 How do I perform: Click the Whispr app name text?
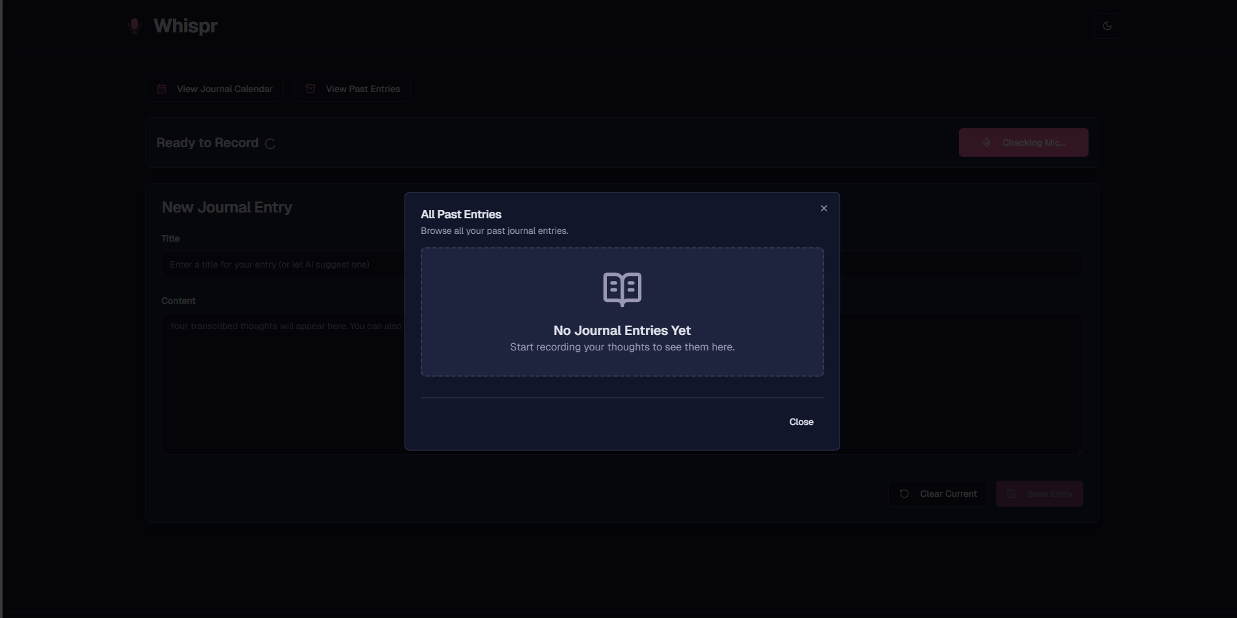(x=185, y=26)
